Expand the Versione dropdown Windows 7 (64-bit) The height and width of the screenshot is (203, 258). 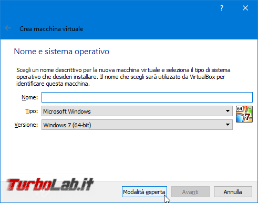[137, 125]
